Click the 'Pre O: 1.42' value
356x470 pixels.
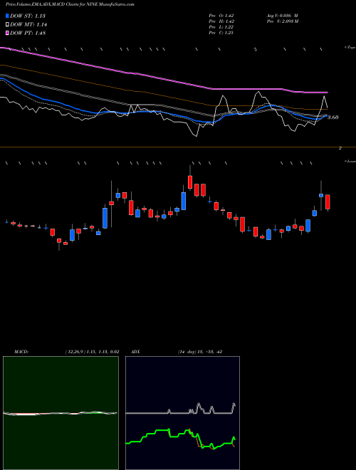(221, 16)
